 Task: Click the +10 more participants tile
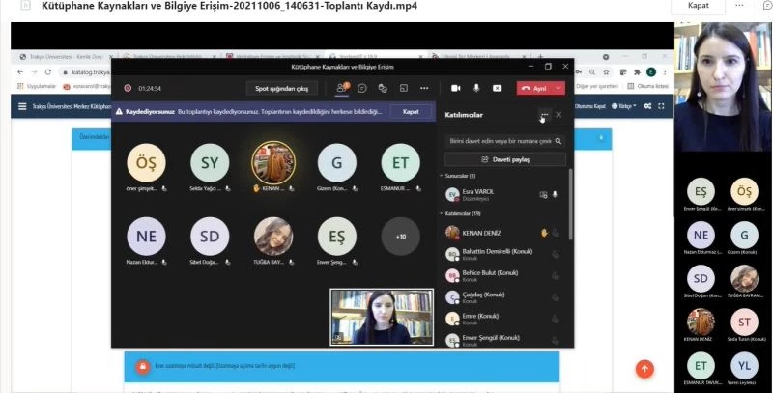point(400,236)
